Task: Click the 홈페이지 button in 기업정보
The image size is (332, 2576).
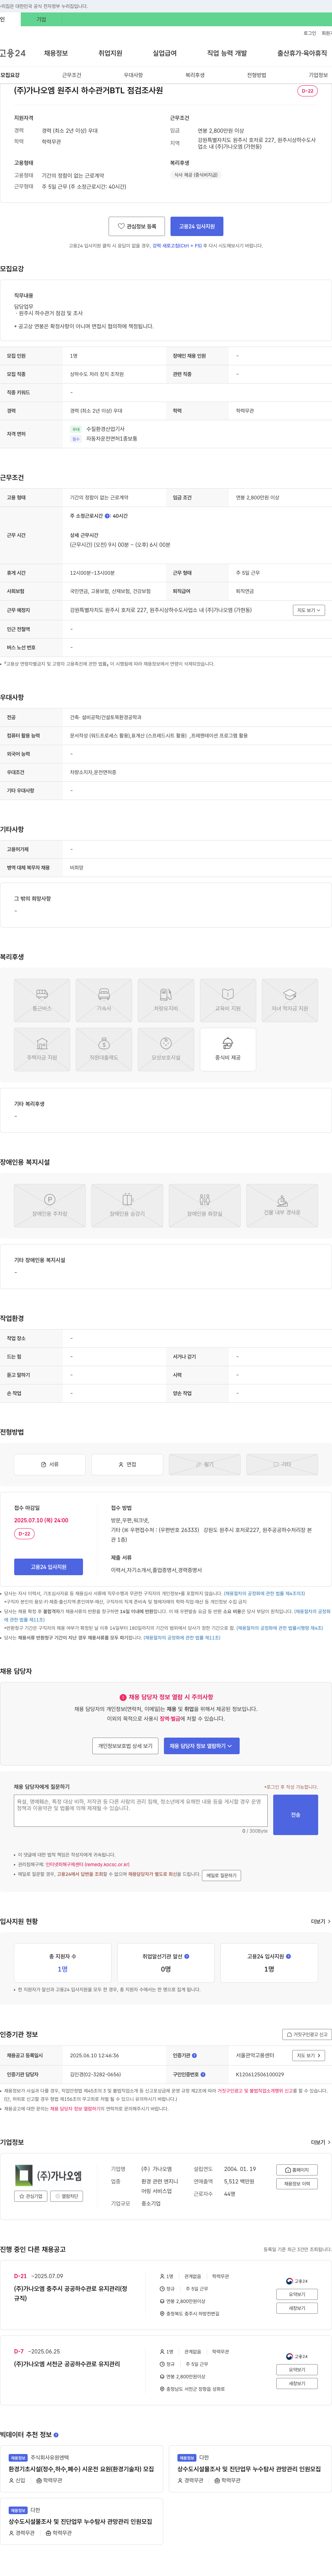Action: [297, 2170]
